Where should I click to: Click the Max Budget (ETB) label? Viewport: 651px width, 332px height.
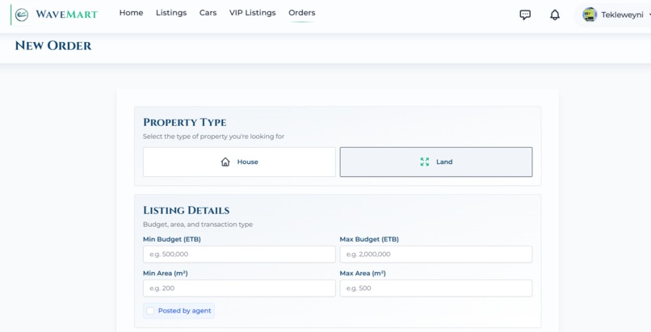click(x=369, y=239)
